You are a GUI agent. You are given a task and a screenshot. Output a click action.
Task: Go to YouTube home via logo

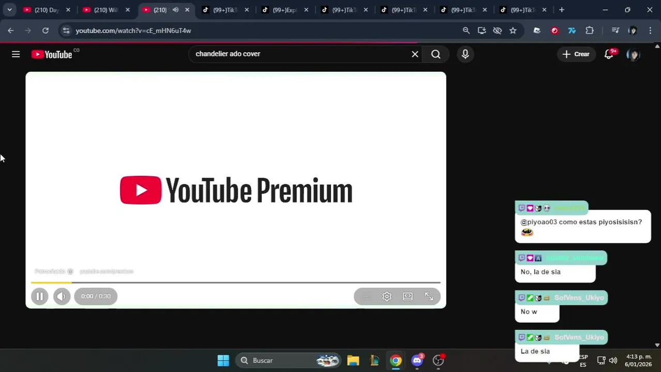click(52, 54)
